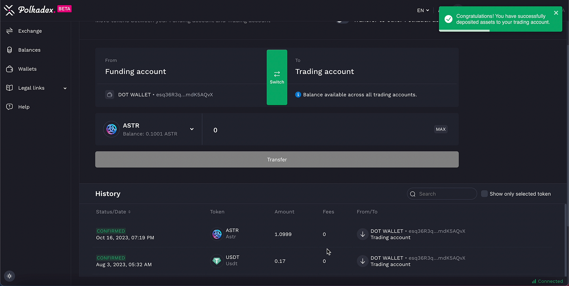Click the MAX amount button
Image resolution: width=569 pixels, height=286 pixels.
coord(441,129)
